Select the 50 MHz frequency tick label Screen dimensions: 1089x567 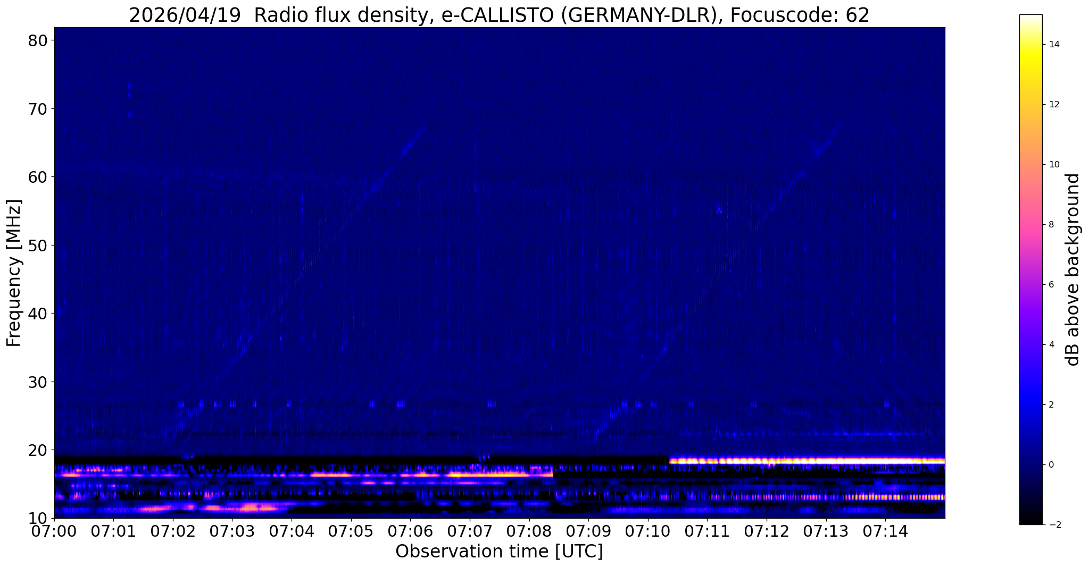coord(38,245)
